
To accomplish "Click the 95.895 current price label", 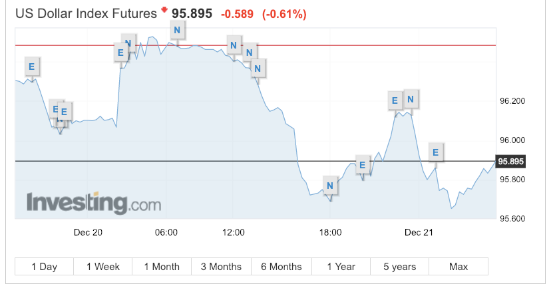I will pos(510,162).
